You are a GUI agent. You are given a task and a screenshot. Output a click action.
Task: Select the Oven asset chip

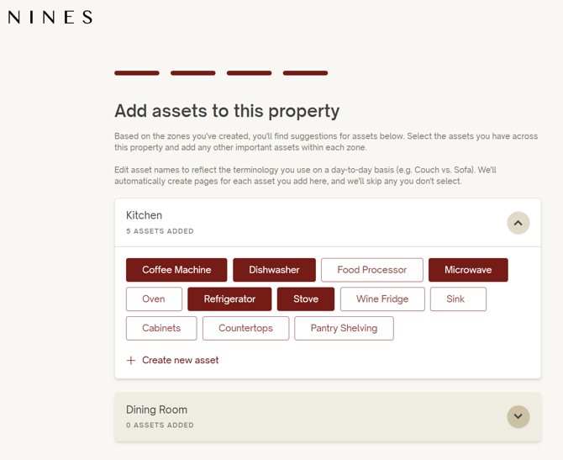click(x=154, y=299)
